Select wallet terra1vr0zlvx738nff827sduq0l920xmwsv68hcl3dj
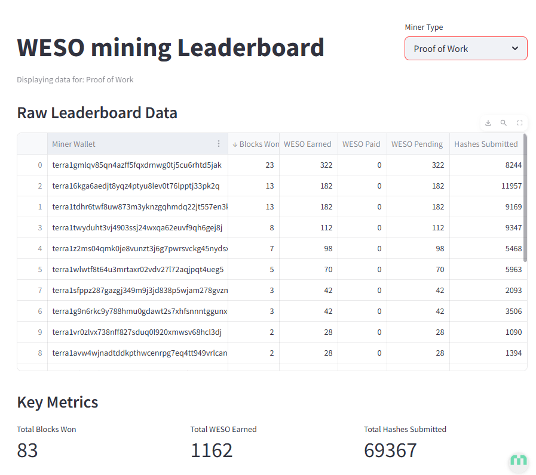The height and width of the screenshot is (475, 536). pos(137,332)
